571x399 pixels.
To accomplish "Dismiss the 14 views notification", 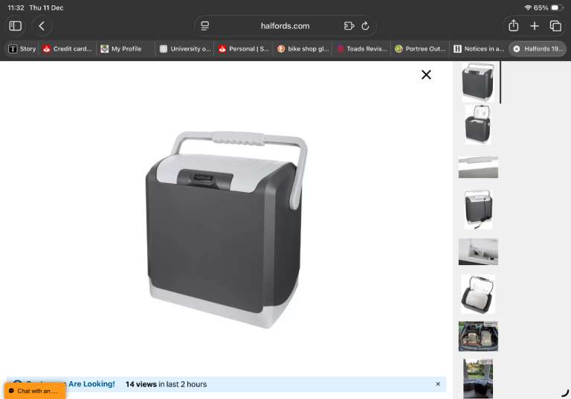I will click(438, 384).
